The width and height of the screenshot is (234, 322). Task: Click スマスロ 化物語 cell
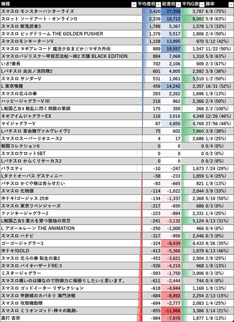[x=69, y=191]
